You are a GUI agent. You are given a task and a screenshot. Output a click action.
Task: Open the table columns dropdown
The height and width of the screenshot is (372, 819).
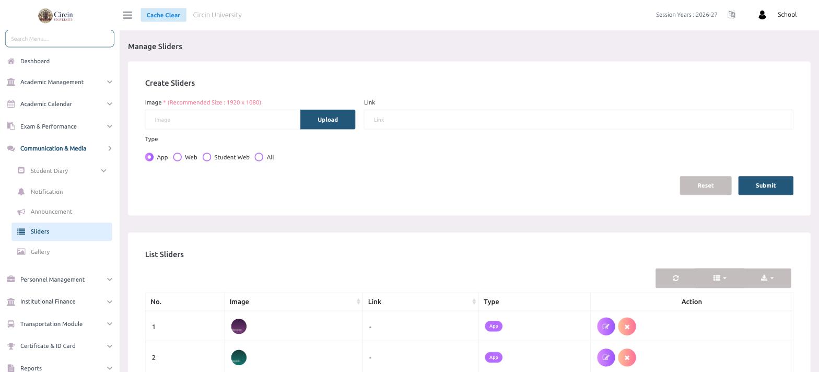pos(719,278)
